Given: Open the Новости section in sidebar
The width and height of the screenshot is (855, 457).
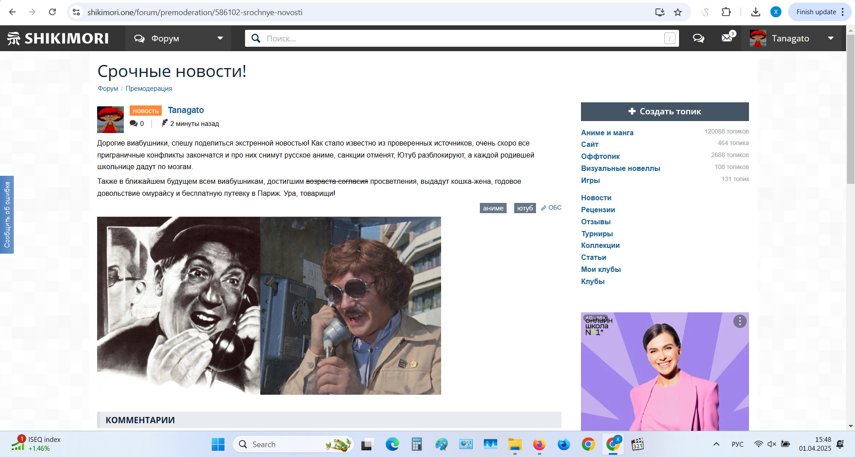Looking at the screenshot, I should (596, 198).
